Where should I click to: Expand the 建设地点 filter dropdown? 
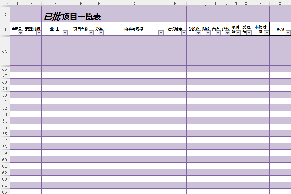pos(184,33)
